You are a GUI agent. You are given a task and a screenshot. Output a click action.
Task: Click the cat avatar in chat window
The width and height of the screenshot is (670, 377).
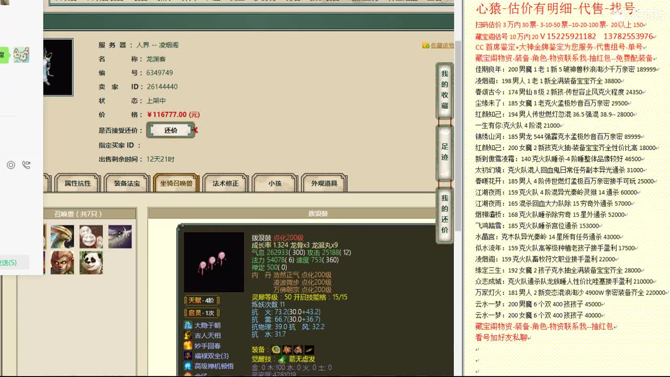click(21, 54)
